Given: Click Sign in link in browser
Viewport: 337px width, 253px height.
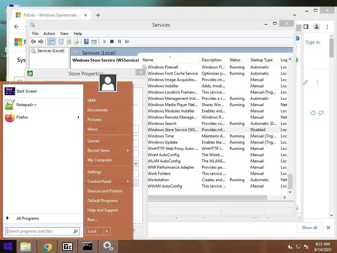Looking at the screenshot, I should (313, 42).
